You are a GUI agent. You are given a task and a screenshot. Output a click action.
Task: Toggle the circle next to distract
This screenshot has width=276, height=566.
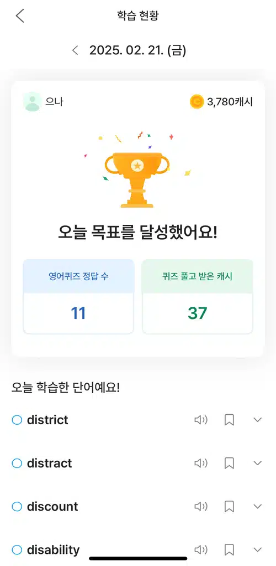pos(17,463)
